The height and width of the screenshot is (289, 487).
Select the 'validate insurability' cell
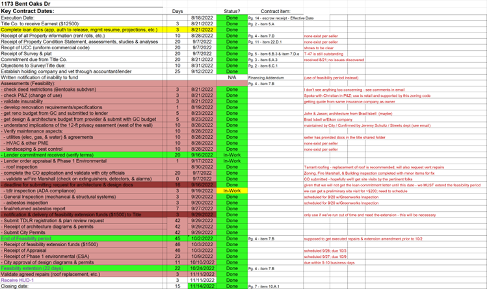pyautogui.click(x=81, y=101)
